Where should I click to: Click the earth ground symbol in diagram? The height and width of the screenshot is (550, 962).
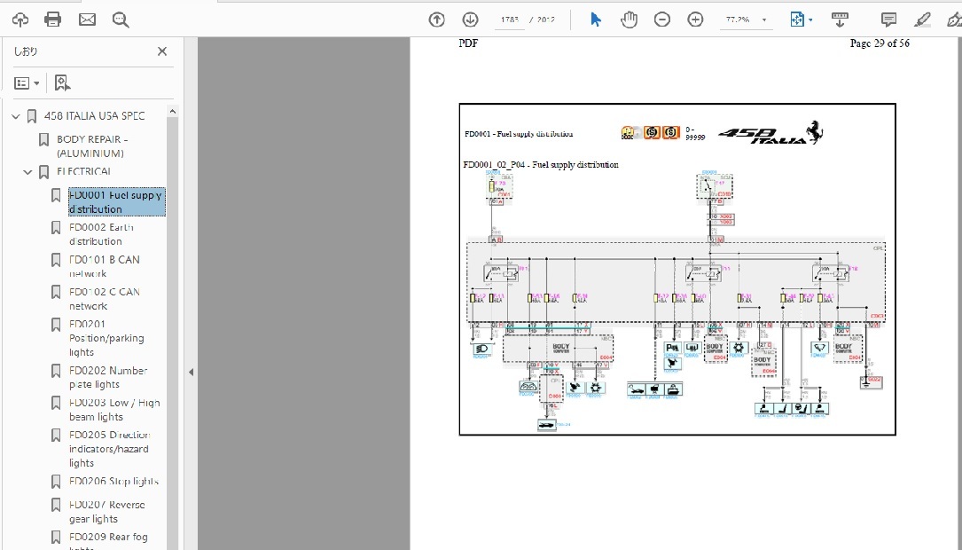[866, 381]
